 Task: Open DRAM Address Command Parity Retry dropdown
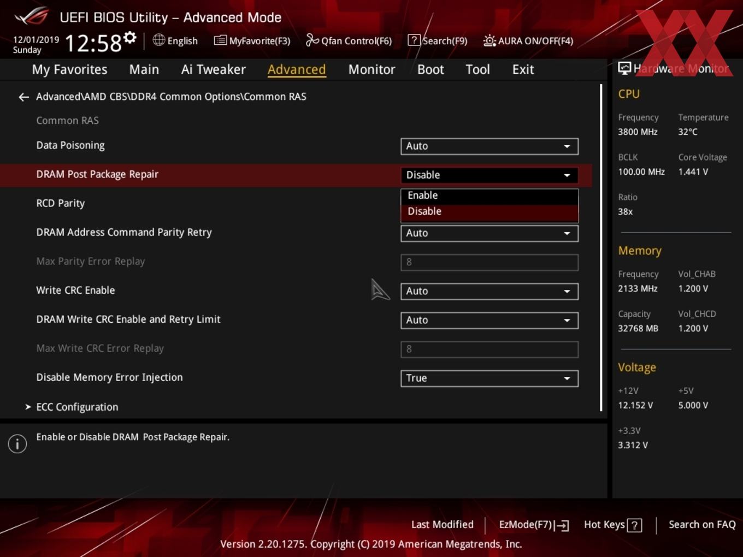(490, 233)
